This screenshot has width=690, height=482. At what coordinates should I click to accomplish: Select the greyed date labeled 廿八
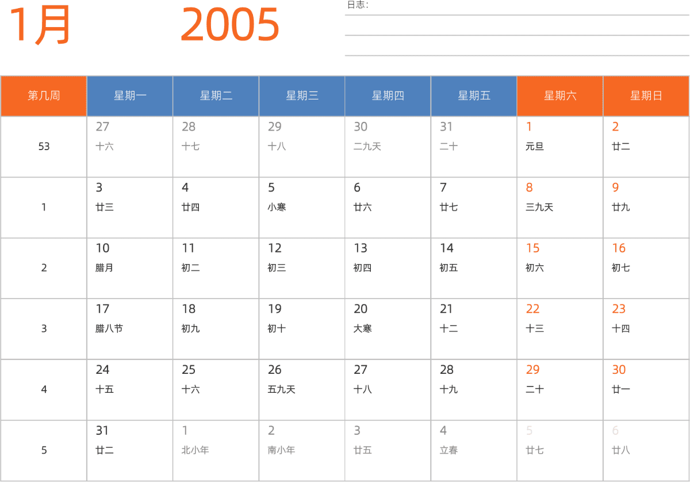coord(646,451)
